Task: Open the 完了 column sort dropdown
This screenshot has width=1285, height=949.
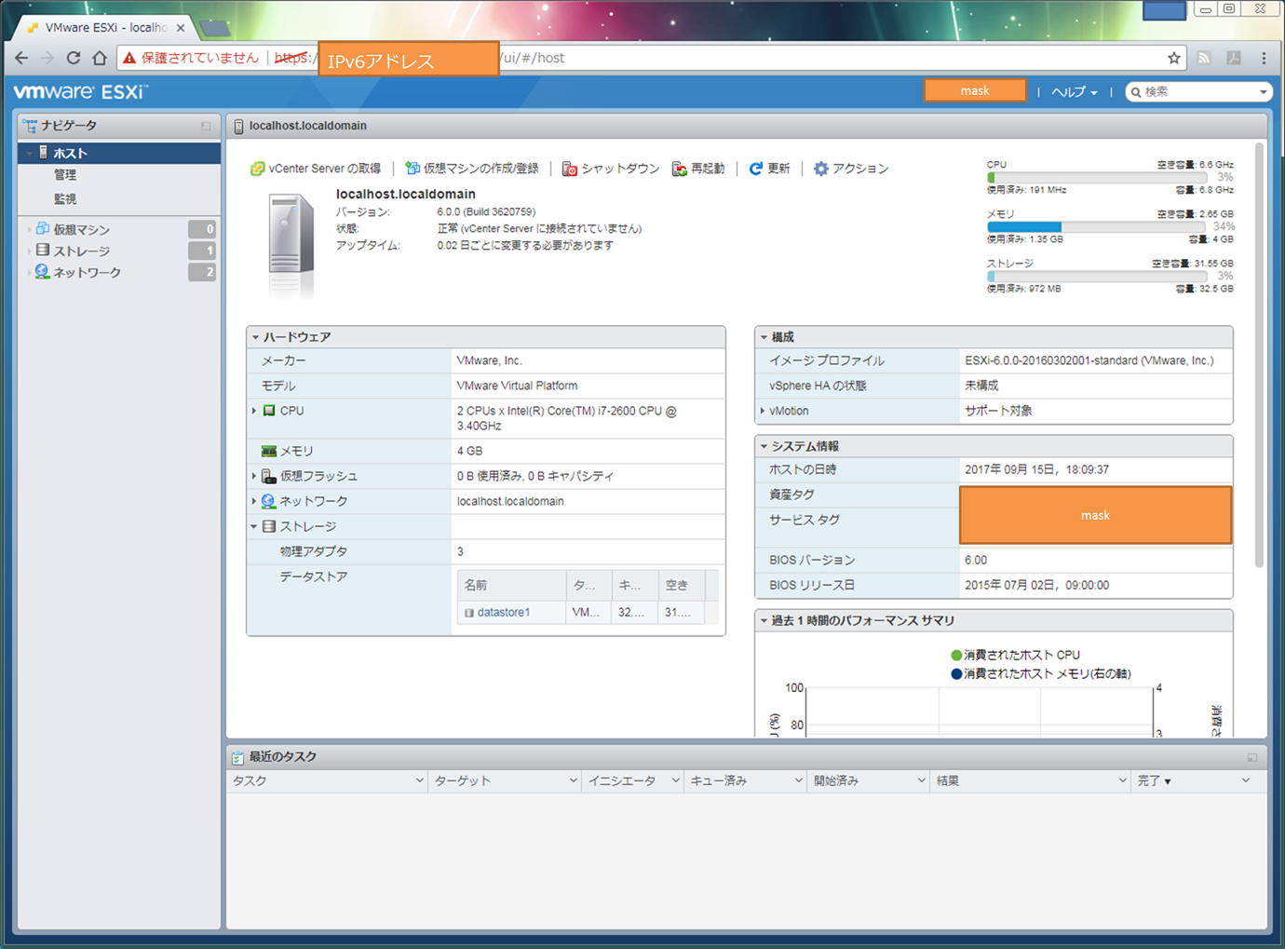Action: point(1245,780)
